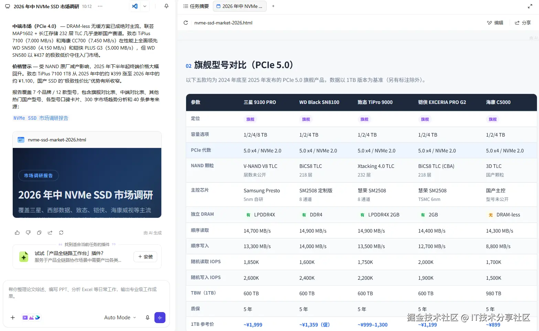Click the 980 TB TBW value
Viewport: 539px width, 331px height.
(494, 293)
